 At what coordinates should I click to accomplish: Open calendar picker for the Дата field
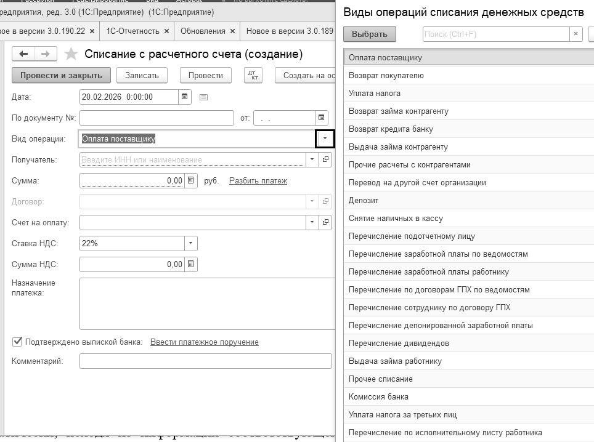[x=184, y=97]
